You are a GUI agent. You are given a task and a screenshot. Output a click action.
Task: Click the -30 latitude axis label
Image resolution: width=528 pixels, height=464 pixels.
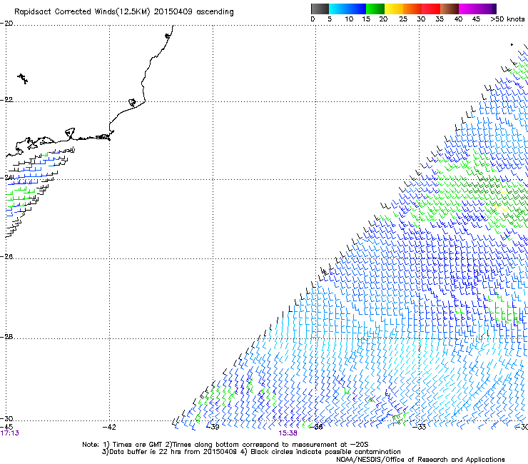[x=6, y=418]
